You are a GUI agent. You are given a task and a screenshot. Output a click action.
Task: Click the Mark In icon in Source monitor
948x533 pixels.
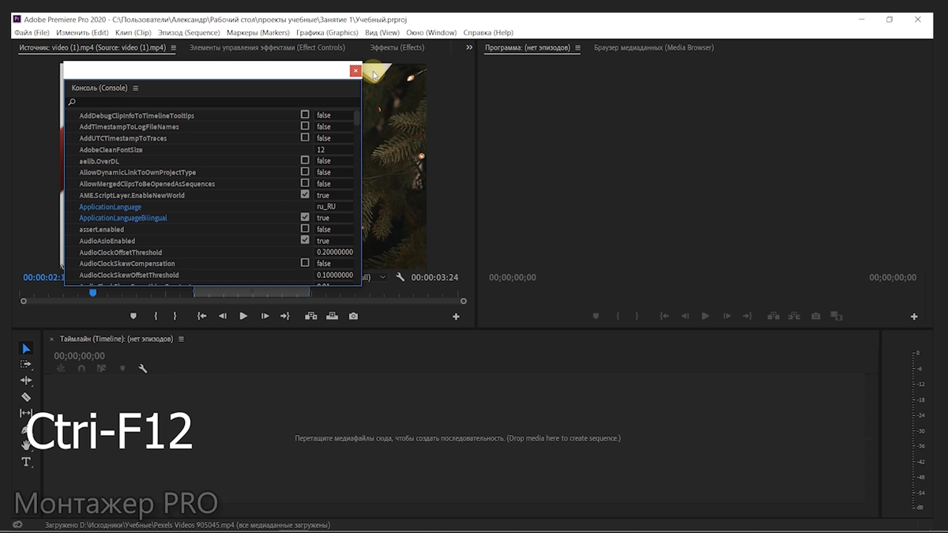tap(155, 315)
